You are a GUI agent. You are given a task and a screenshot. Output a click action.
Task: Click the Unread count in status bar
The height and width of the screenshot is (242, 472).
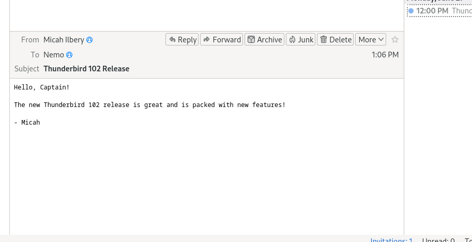(438, 240)
